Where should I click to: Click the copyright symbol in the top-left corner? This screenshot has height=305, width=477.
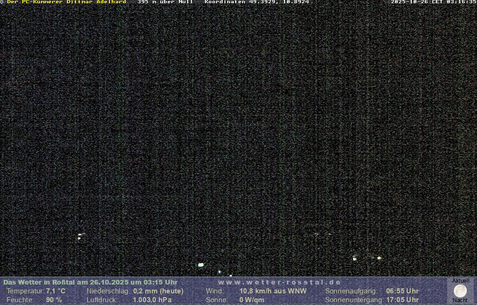[x=2, y=2]
